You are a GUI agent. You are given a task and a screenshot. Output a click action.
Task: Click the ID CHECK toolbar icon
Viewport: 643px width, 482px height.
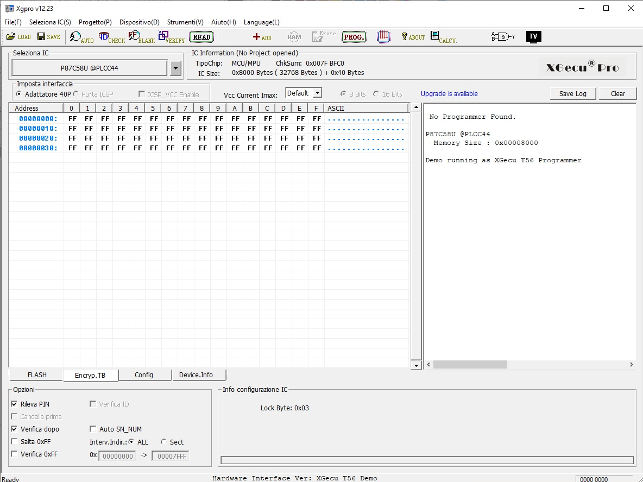[111, 37]
